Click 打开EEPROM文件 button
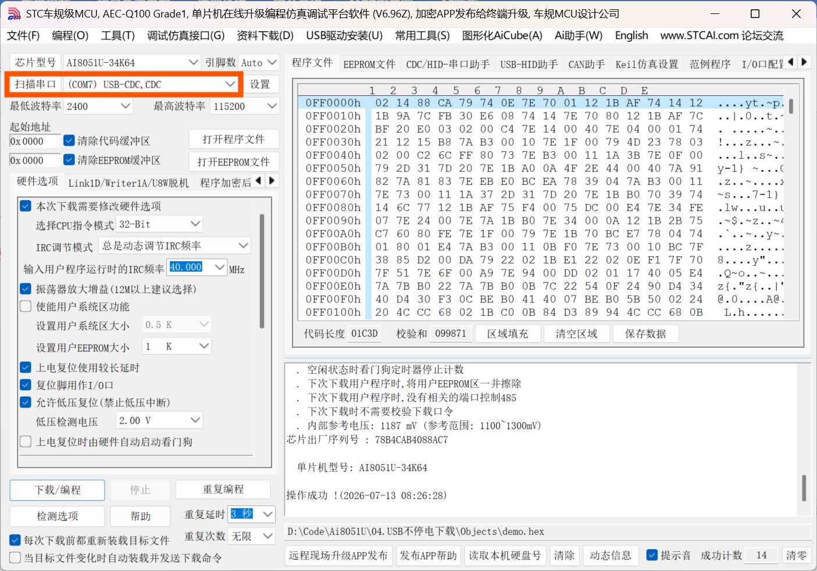This screenshot has width=817, height=571. [x=234, y=162]
